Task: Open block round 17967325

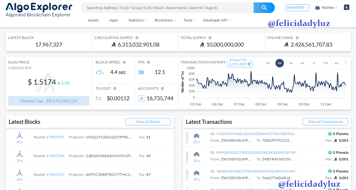Action: click(x=55, y=137)
